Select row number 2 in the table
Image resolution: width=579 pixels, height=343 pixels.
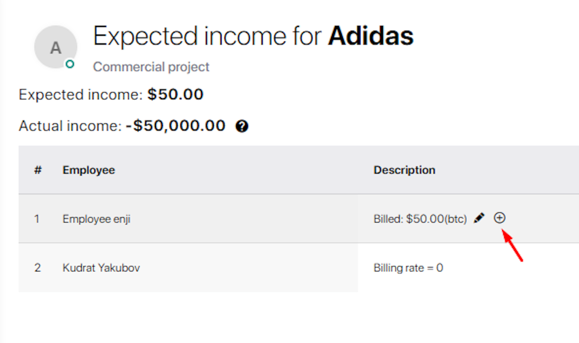coord(37,268)
